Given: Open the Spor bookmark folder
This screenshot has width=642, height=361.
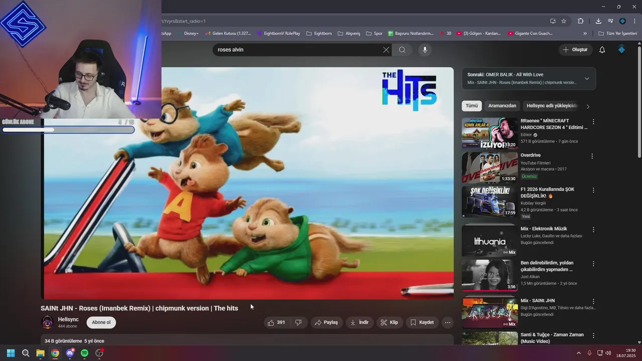Looking at the screenshot, I should pos(374,34).
